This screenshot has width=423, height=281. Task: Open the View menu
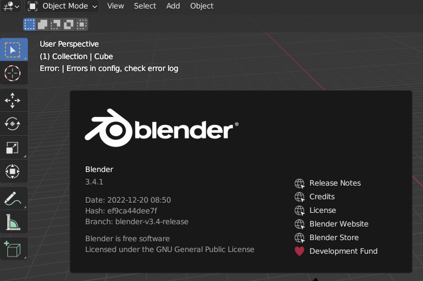coord(115,6)
